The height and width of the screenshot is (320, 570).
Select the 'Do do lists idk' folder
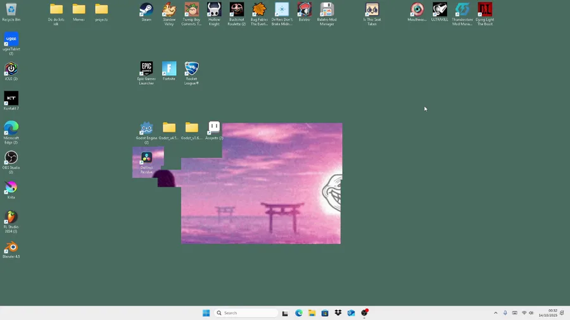point(56,14)
